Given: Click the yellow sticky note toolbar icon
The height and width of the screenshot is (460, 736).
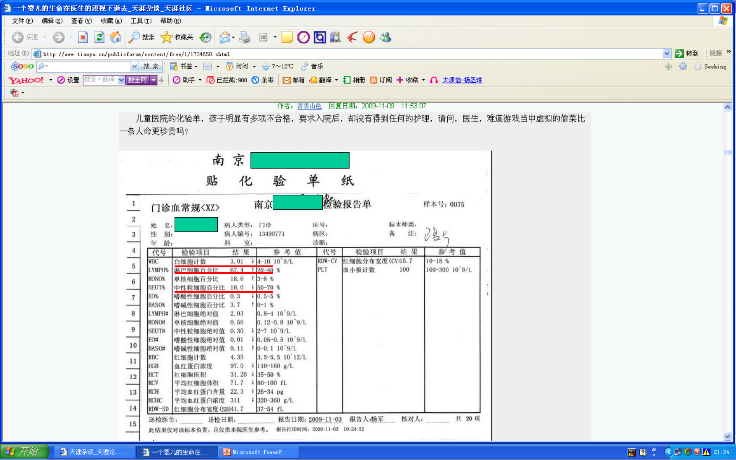Looking at the screenshot, I should 287,37.
